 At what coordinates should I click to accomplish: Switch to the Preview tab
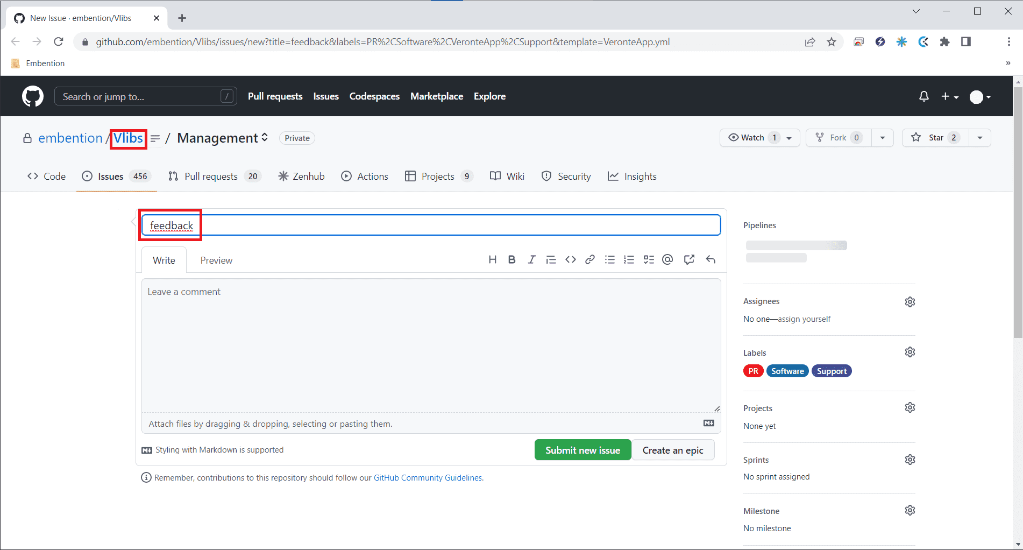[x=216, y=260]
